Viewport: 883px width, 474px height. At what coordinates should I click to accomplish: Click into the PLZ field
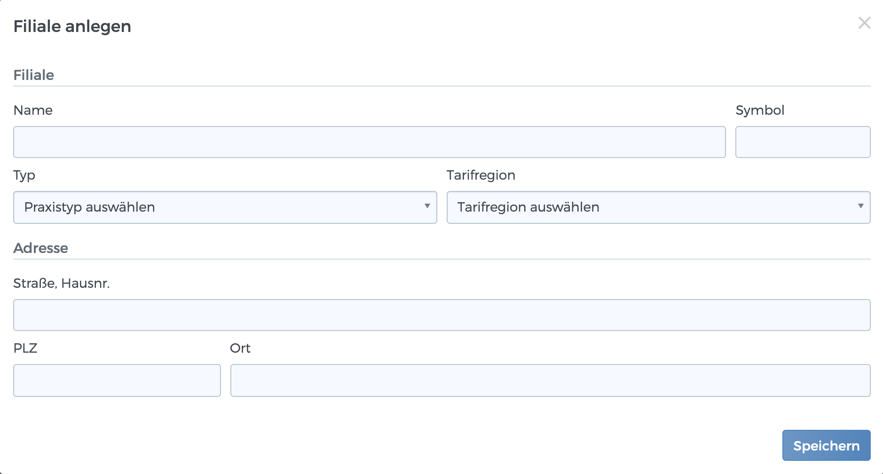click(x=117, y=380)
